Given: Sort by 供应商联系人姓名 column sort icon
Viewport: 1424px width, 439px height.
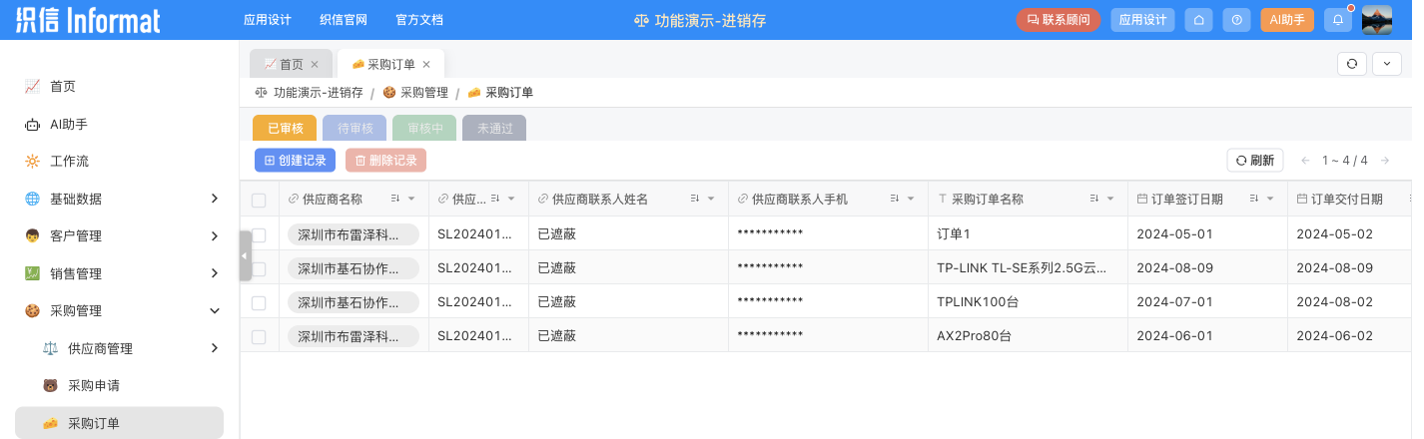Looking at the screenshot, I should tap(695, 199).
